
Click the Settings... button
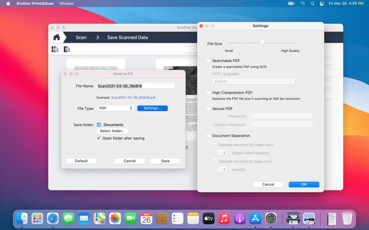152,108
